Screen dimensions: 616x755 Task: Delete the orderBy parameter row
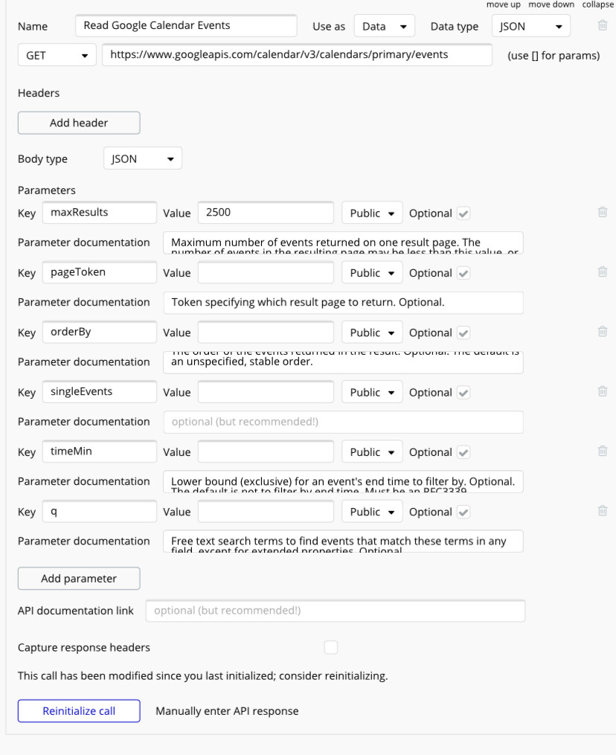(x=603, y=332)
